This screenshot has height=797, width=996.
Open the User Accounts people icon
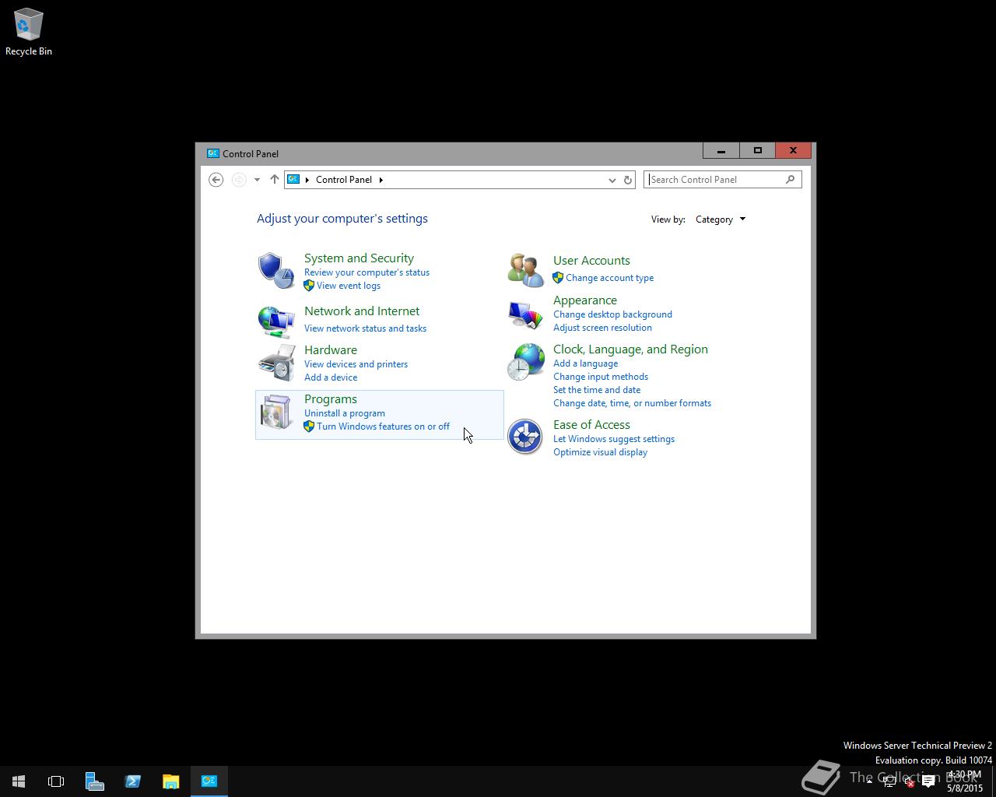[525, 270]
